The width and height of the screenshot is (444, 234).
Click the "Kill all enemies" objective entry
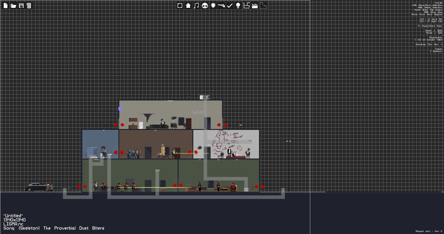pyautogui.click(x=428, y=40)
